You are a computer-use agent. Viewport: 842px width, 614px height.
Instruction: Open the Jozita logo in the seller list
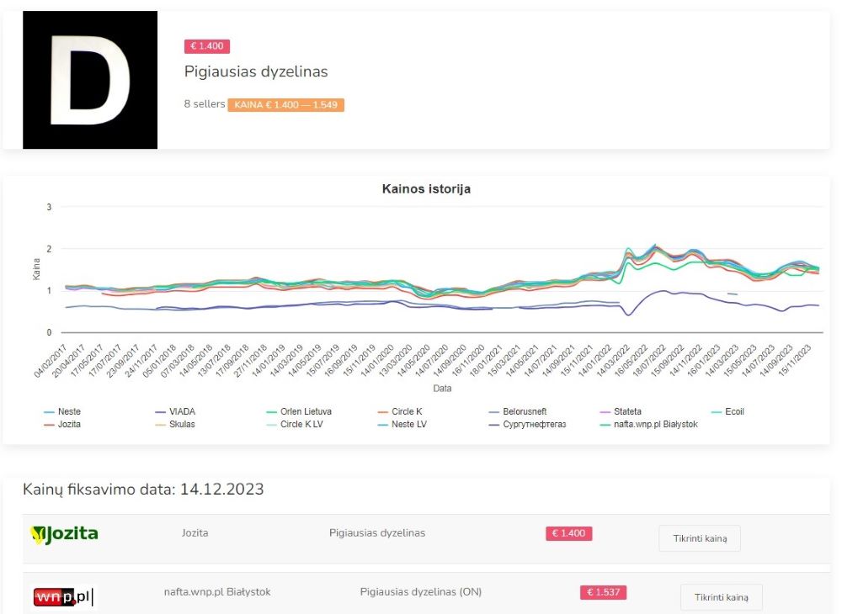pyautogui.click(x=65, y=534)
